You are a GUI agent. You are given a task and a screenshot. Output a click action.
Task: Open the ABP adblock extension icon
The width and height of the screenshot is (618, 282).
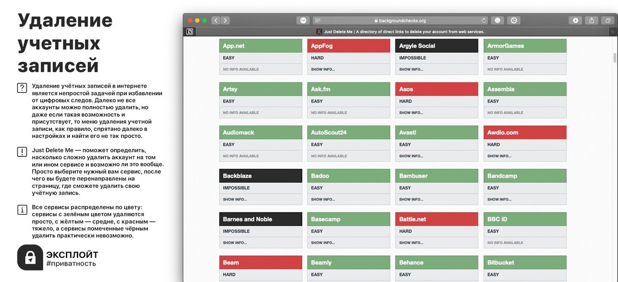[303, 21]
